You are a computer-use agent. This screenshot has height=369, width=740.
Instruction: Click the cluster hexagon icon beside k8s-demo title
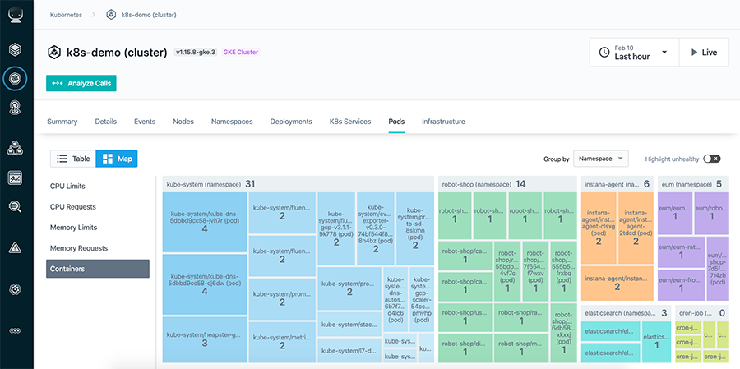point(54,53)
